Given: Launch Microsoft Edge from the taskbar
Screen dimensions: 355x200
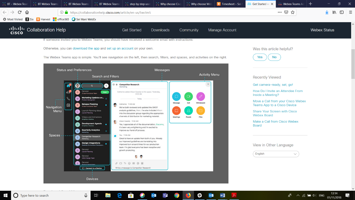Looking at the screenshot, I should point(120,195).
